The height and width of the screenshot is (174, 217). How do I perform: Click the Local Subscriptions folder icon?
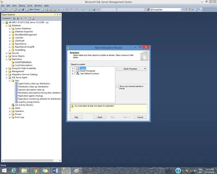tap(13, 65)
